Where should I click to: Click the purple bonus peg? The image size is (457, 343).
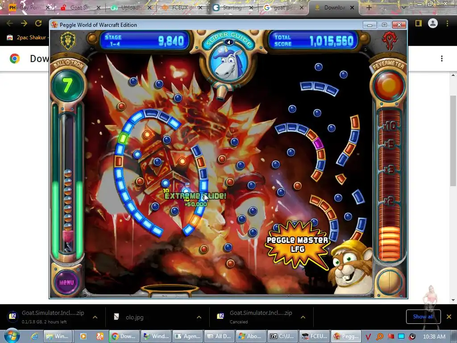(318, 143)
